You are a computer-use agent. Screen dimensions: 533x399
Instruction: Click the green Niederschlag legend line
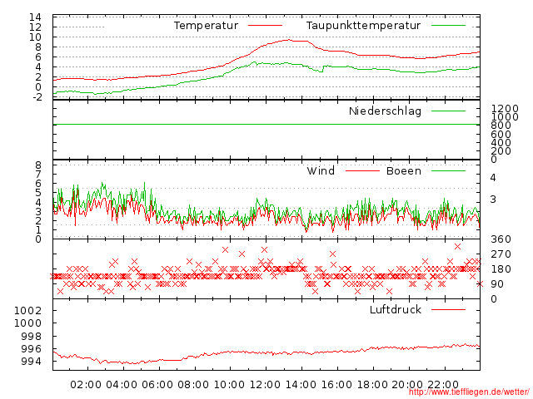point(448,111)
